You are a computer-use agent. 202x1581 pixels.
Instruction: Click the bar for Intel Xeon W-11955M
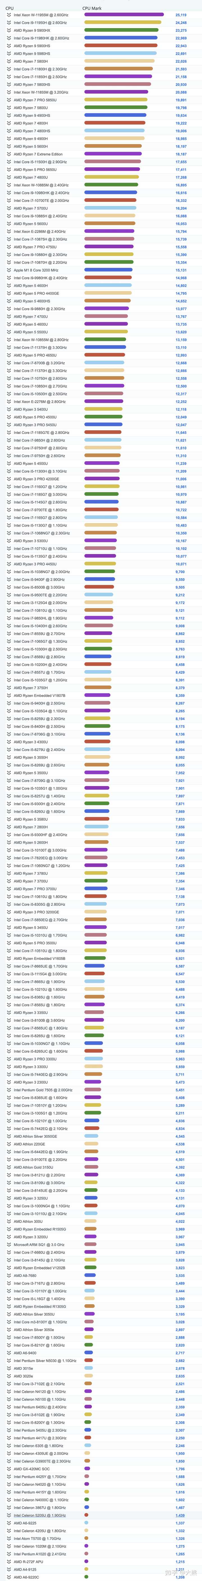pyautogui.click(x=124, y=15)
